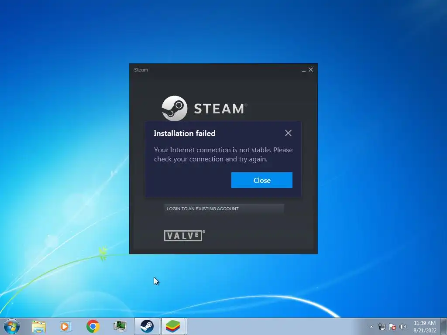447x335 pixels.
Task: Minimize the Steam window
Action: pos(304,70)
